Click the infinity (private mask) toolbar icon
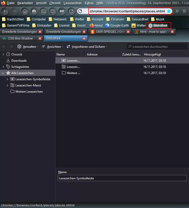The width and height of the screenshot is (189, 208). click(62, 11)
